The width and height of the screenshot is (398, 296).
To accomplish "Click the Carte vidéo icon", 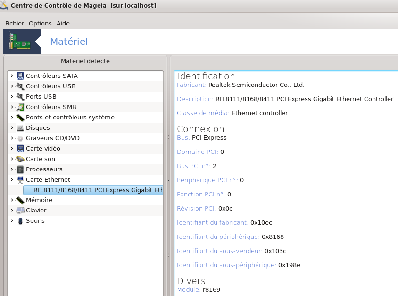I will (20, 149).
